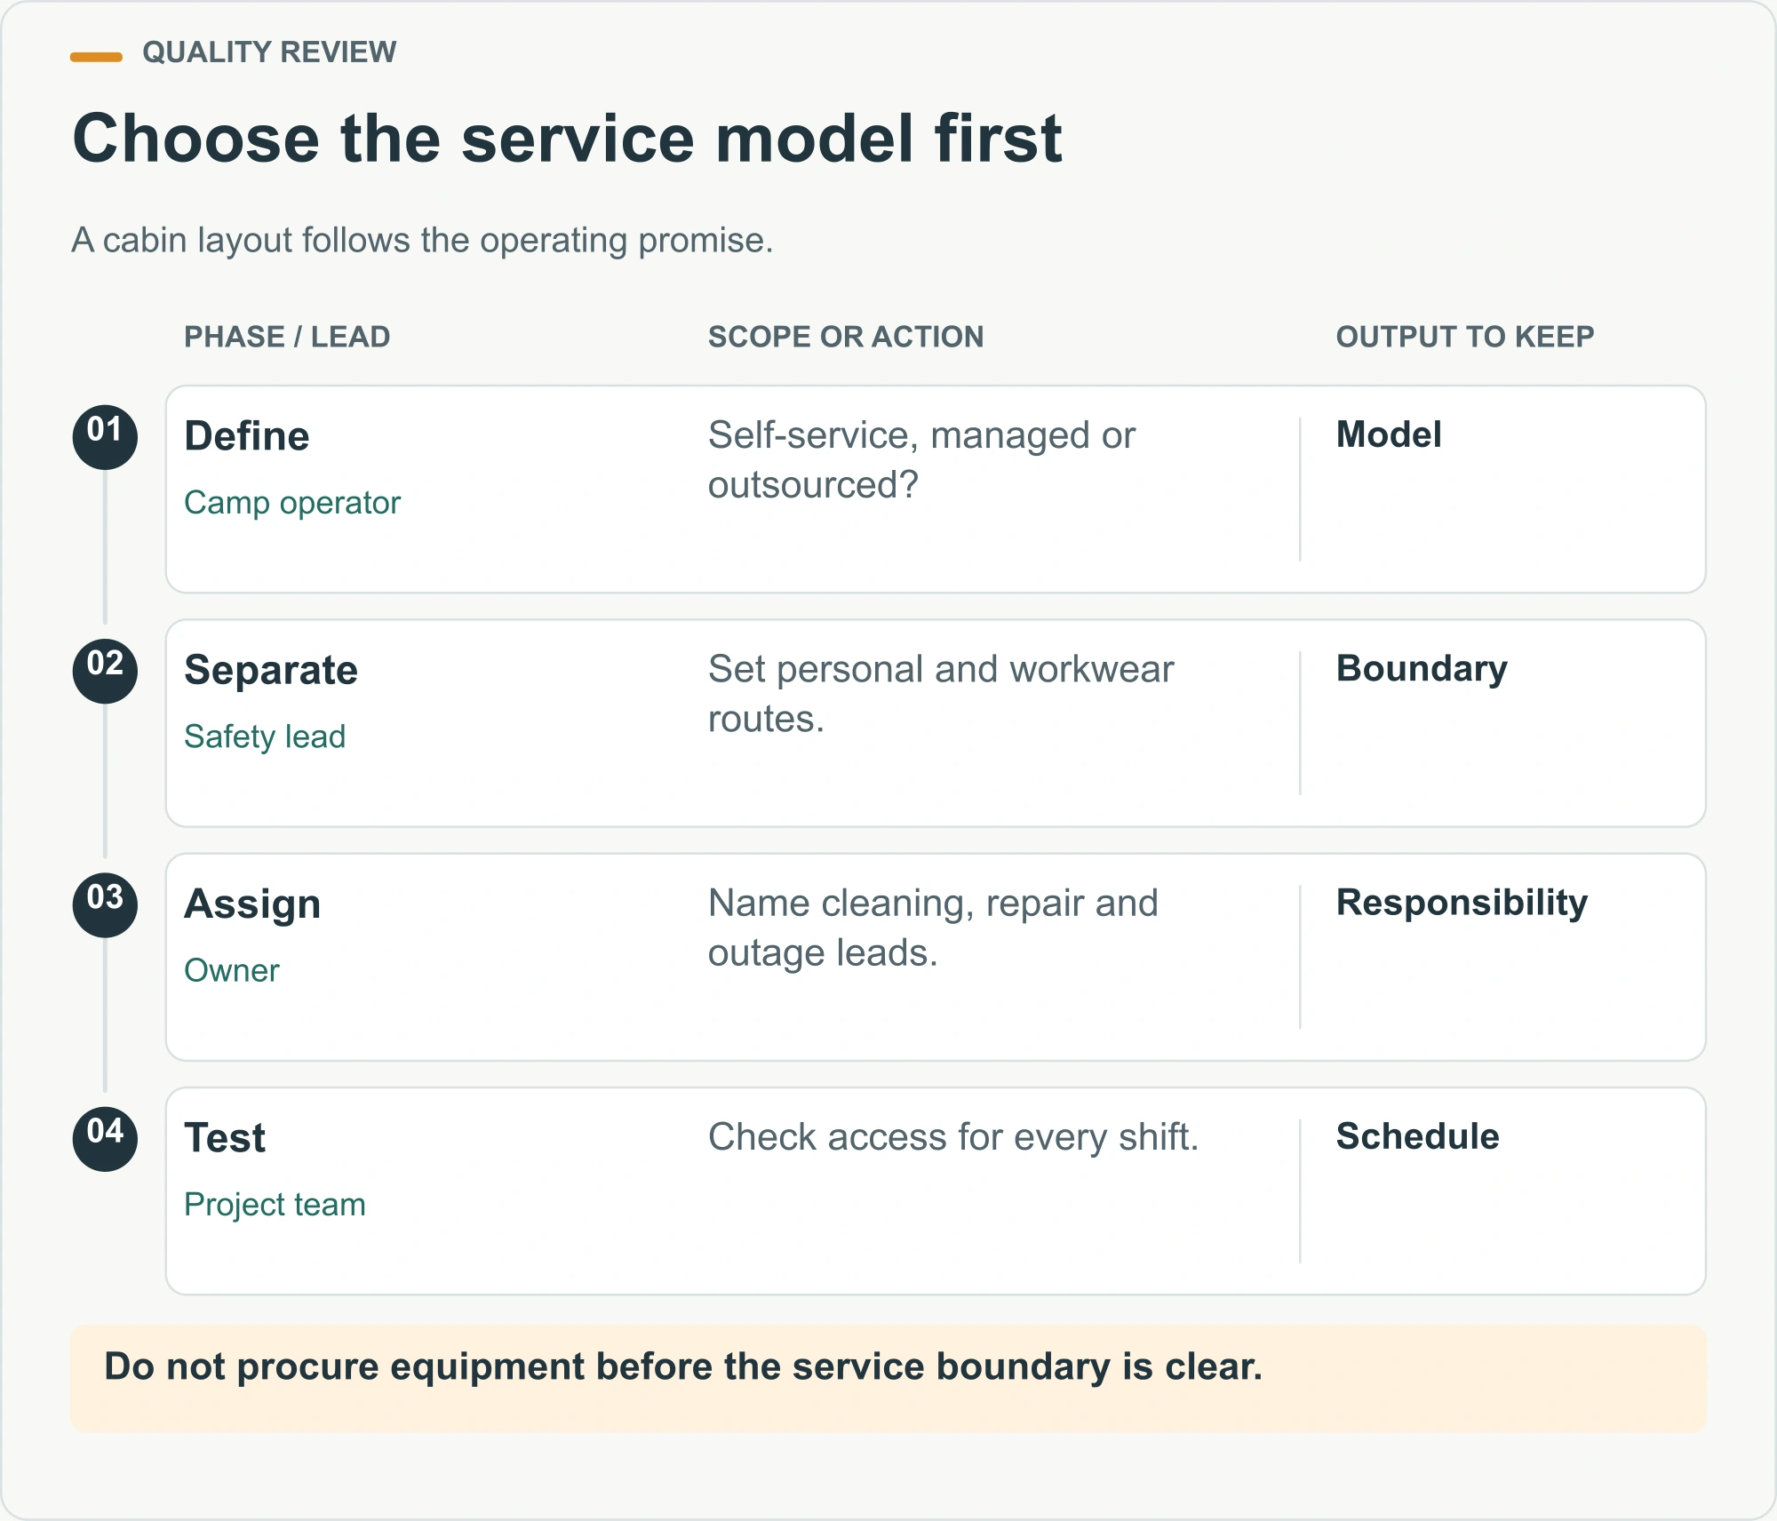The width and height of the screenshot is (1777, 1521).
Task: Click the 'Do not procure equipment' callout
Action: [x=888, y=1378]
